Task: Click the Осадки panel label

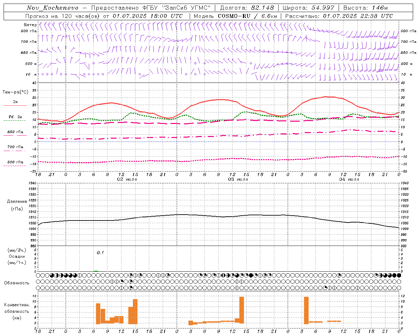Action: click(x=17, y=256)
